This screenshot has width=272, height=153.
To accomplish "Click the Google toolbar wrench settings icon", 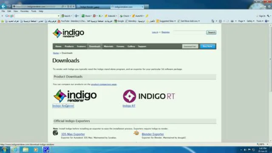I will tap(268, 16).
